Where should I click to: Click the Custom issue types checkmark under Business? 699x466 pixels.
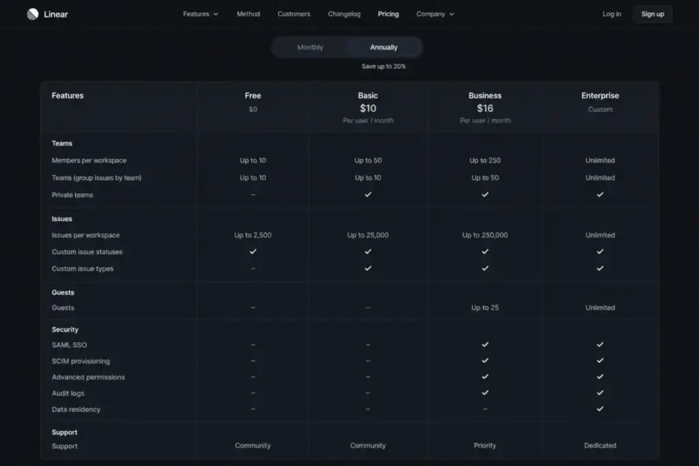point(485,269)
